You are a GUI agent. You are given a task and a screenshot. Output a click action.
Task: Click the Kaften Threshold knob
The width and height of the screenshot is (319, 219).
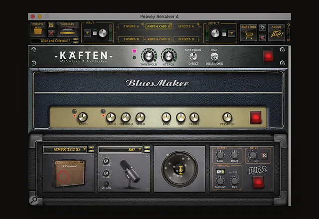point(149,55)
